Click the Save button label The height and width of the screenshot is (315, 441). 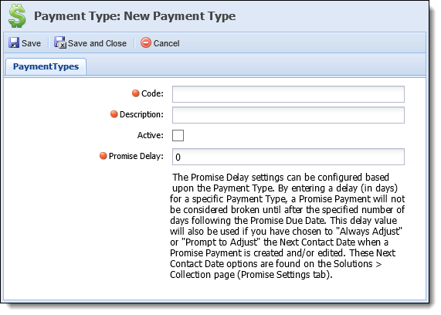pyautogui.click(x=31, y=43)
